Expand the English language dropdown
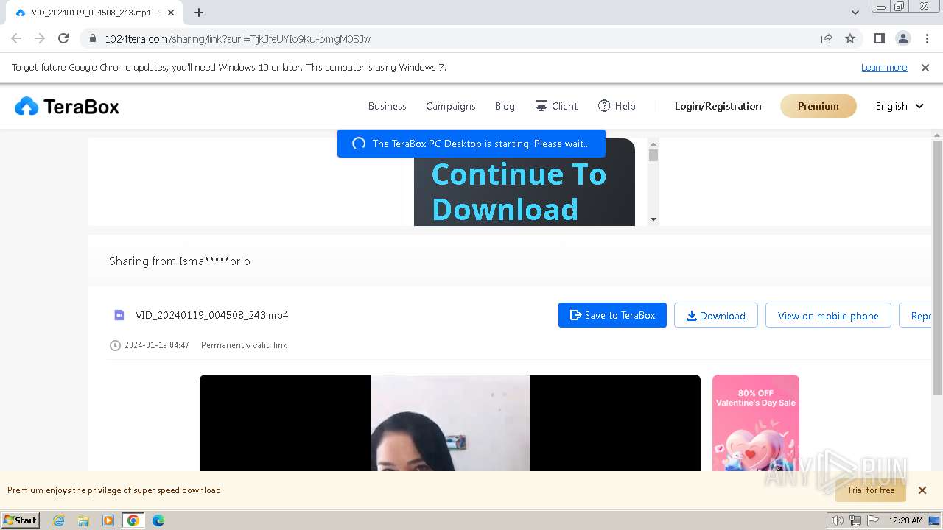The height and width of the screenshot is (530, 943). point(900,106)
